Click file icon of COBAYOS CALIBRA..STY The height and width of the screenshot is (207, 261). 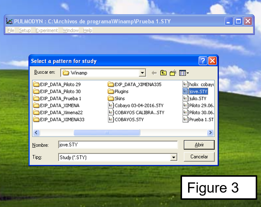tap(111, 112)
